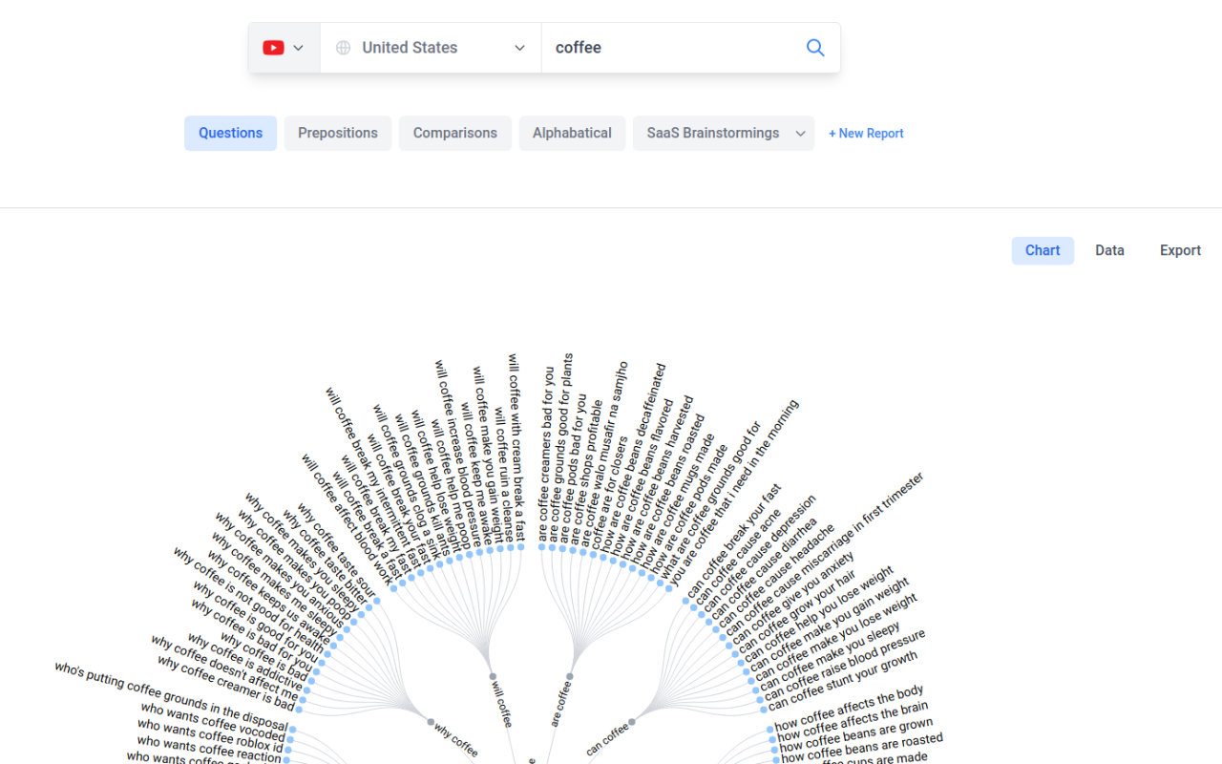
Task: Switch to Chart view
Action: pyautogui.click(x=1042, y=250)
